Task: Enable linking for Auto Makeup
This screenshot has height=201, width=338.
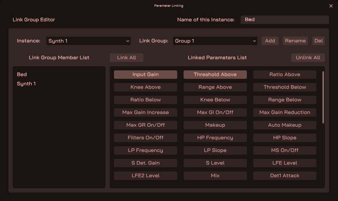Action: click(285, 125)
